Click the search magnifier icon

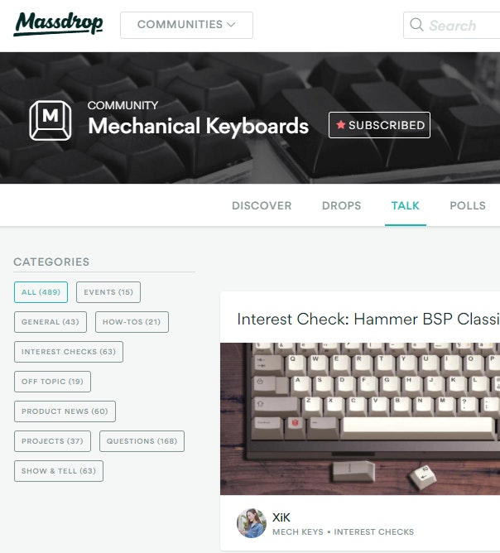tap(416, 25)
